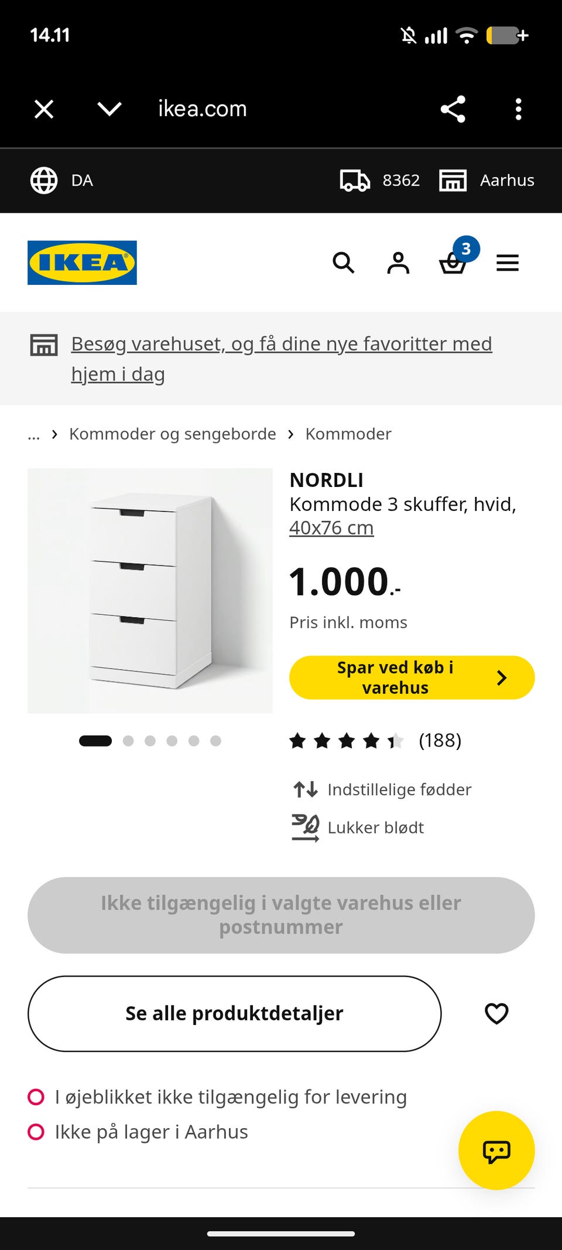Expand the browser tab chevron arrow
This screenshot has width=562, height=1250.
coord(109,109)
